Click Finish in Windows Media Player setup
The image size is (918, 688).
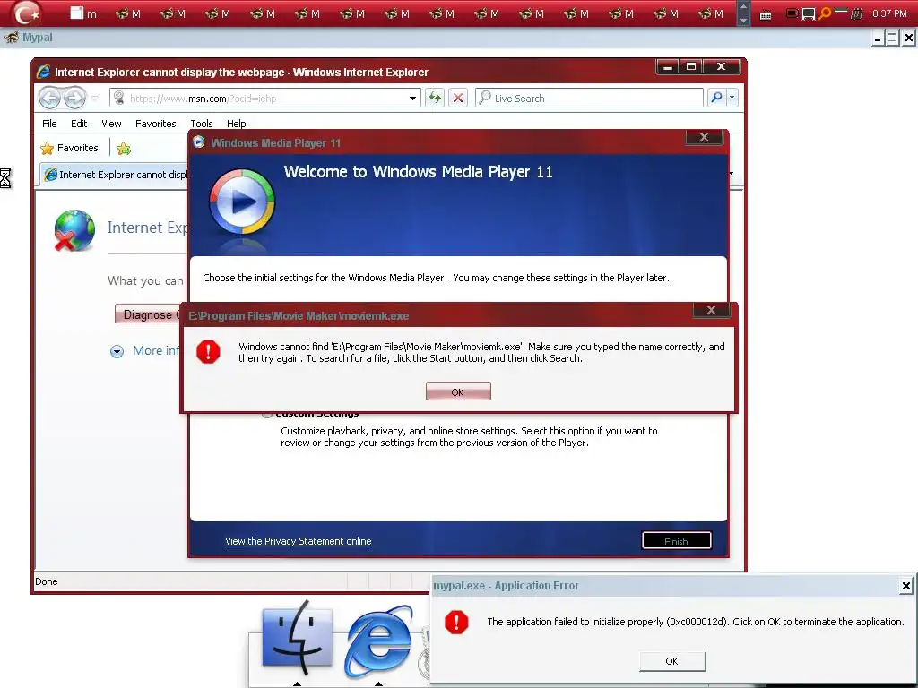pos(676,540)
